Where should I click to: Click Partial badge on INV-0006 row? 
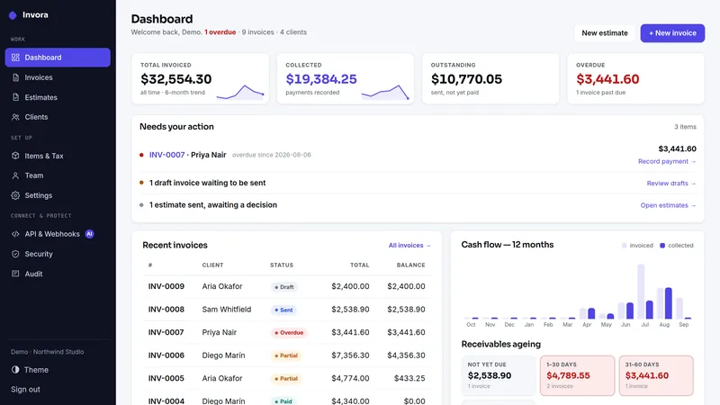tap(286, 355)
